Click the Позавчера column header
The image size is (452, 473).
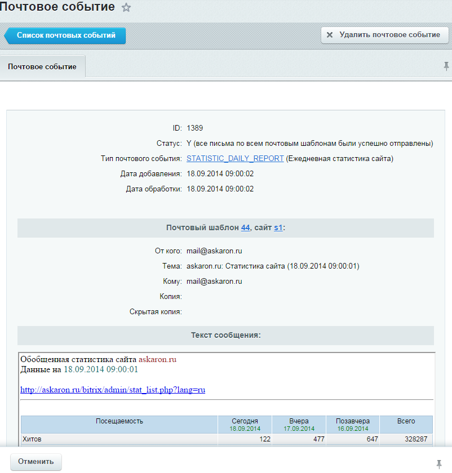click(x=353, y=421)
